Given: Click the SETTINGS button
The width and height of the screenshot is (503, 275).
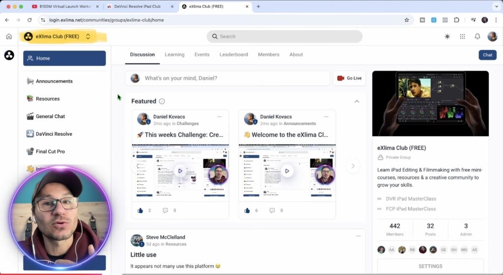Looking at the screenshot, I should [430, 266].
